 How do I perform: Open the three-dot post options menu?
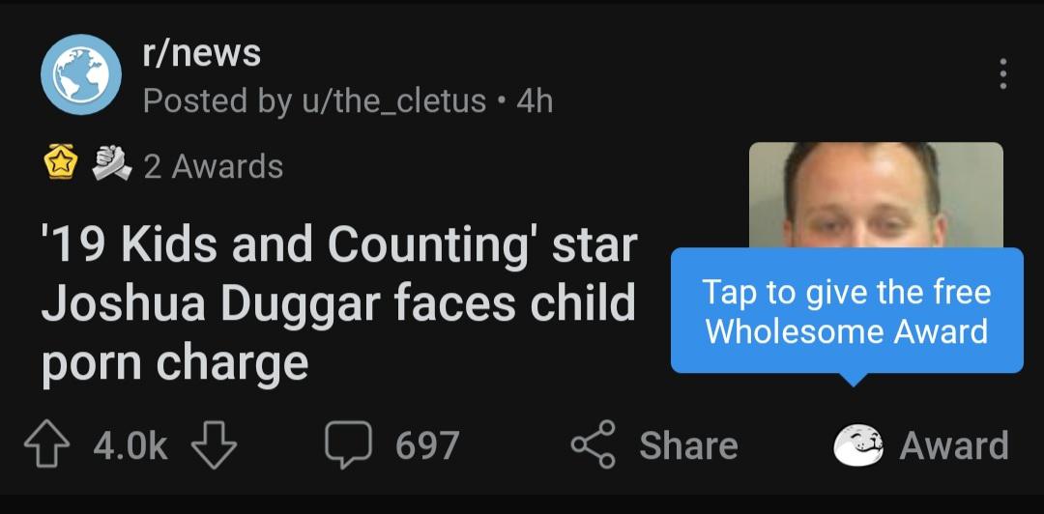(x=1002, y=74)
